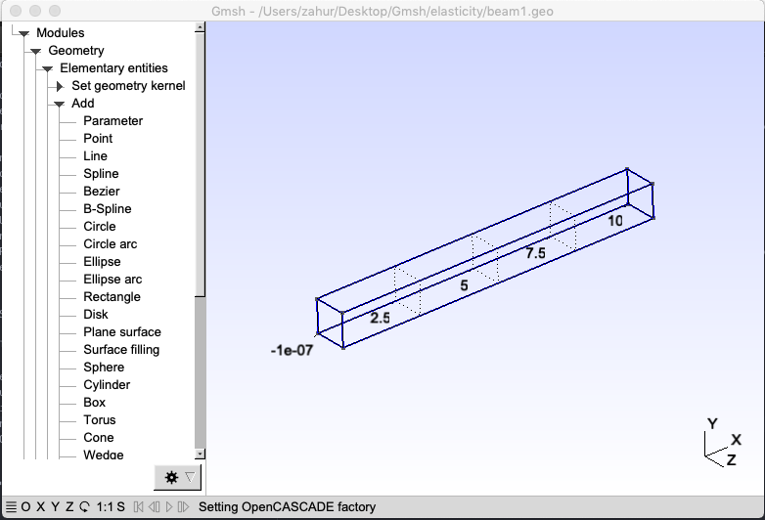Play the animation

[169, 507]
